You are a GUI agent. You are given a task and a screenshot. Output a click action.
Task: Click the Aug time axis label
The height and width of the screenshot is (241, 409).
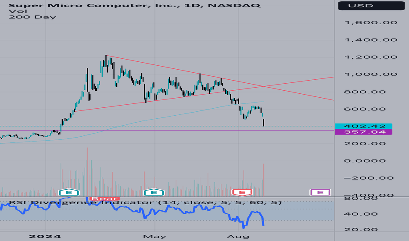(x=238, y=237)
